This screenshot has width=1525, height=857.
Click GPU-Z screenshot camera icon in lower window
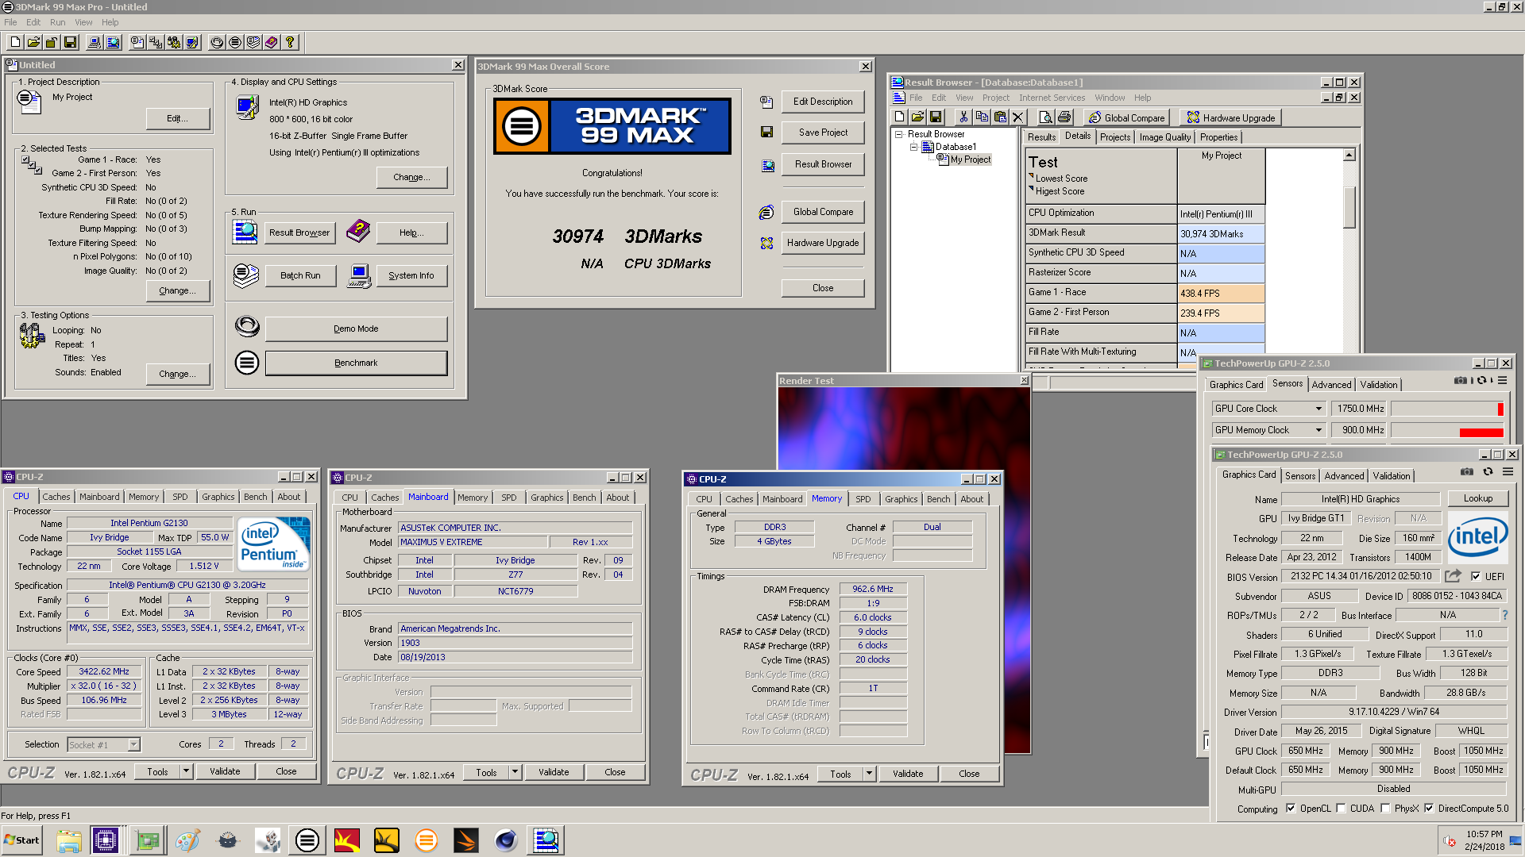(1466, 472)
